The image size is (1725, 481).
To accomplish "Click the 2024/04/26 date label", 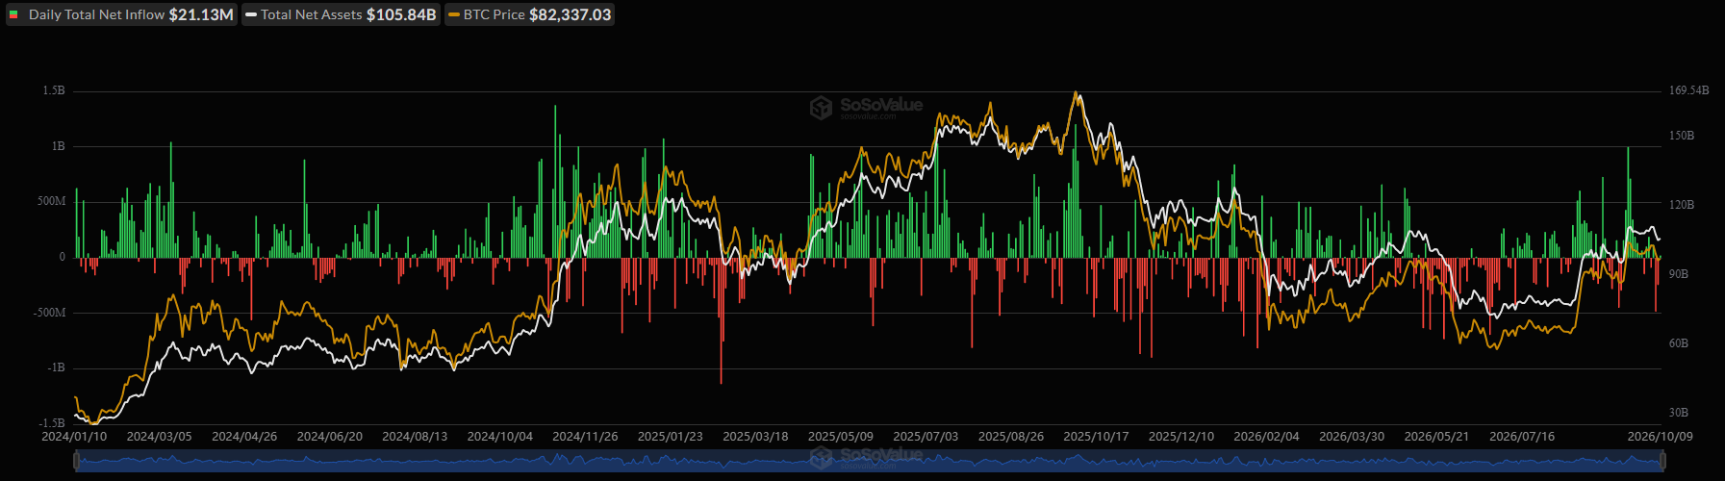I will tap(244, 437).
